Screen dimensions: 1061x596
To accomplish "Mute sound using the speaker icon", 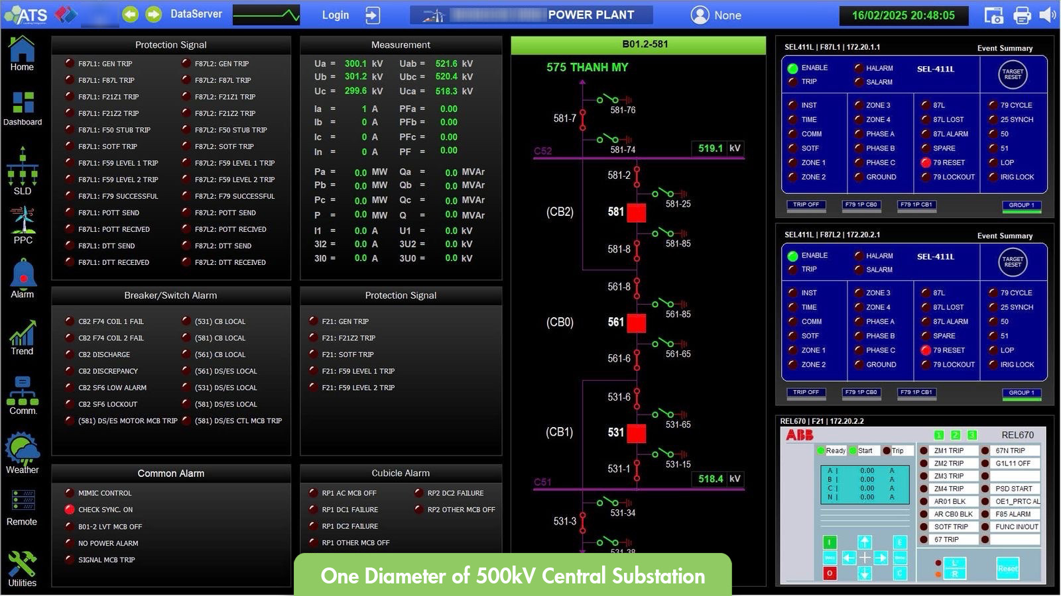I will click(x=1047, y=15).
